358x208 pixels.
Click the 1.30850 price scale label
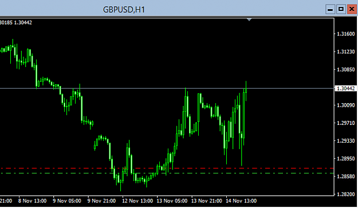pos(346,69)
